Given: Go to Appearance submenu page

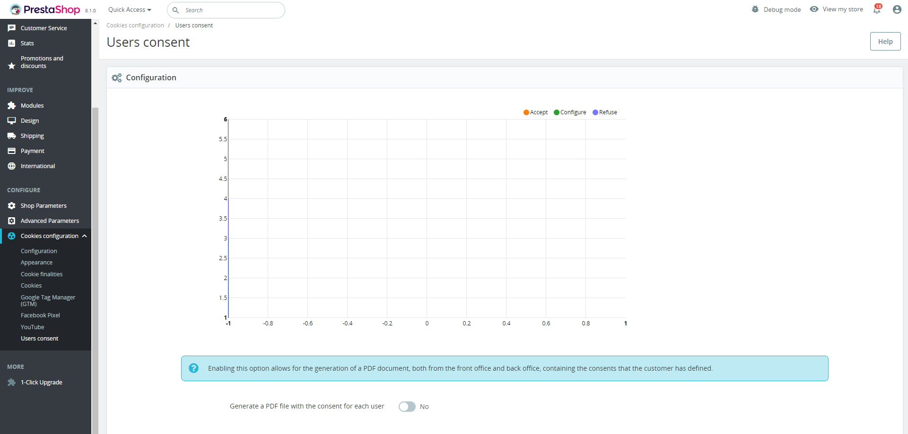Looking at the screenshot, I should [36, 262].
